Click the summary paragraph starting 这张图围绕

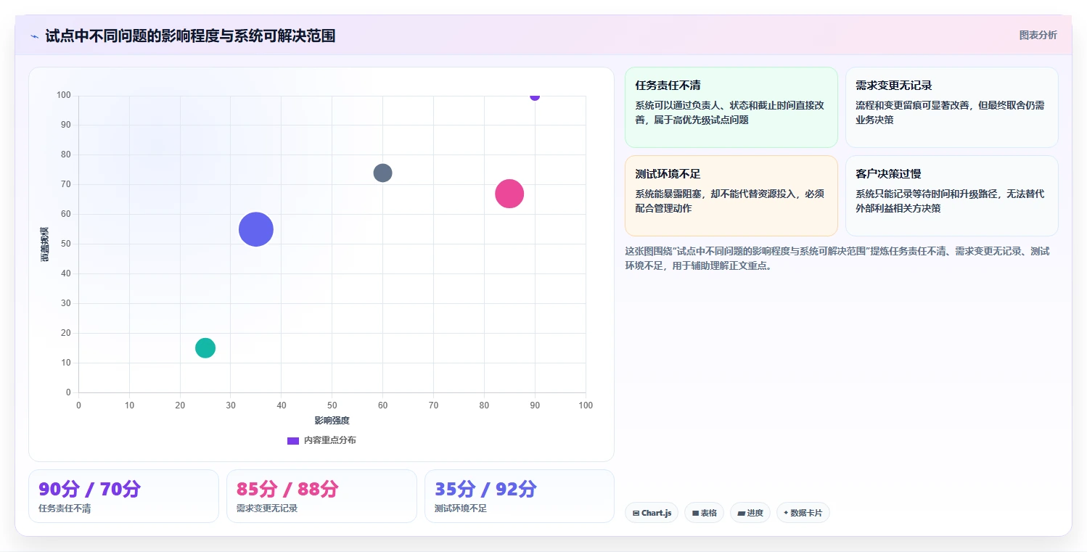[837, 258]
